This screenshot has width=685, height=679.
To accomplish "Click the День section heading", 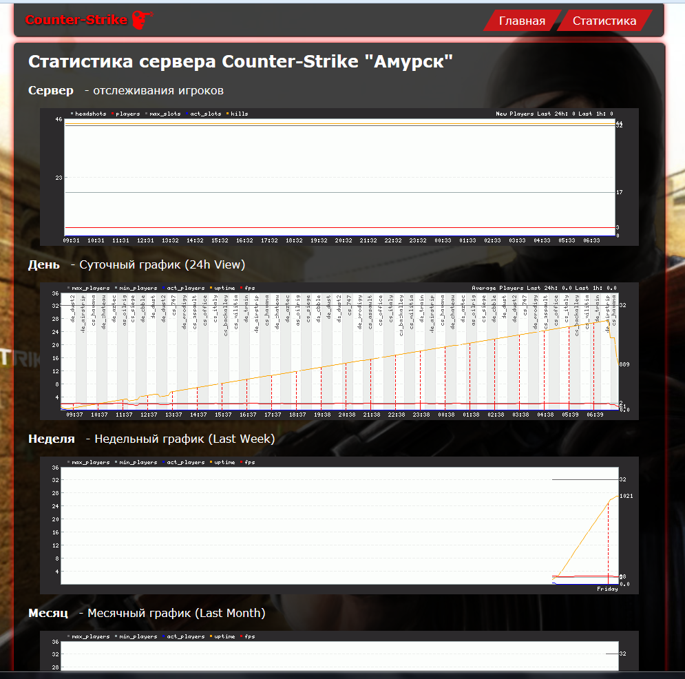I will point(43,265).
